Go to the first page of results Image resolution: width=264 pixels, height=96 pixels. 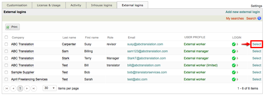coord(7,88)
